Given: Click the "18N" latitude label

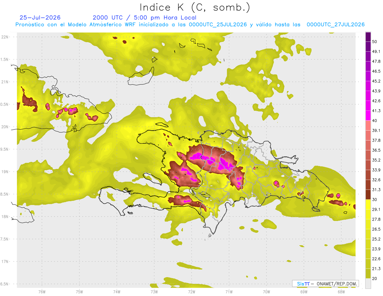Looking at the screenshot, I should (5, 216).
